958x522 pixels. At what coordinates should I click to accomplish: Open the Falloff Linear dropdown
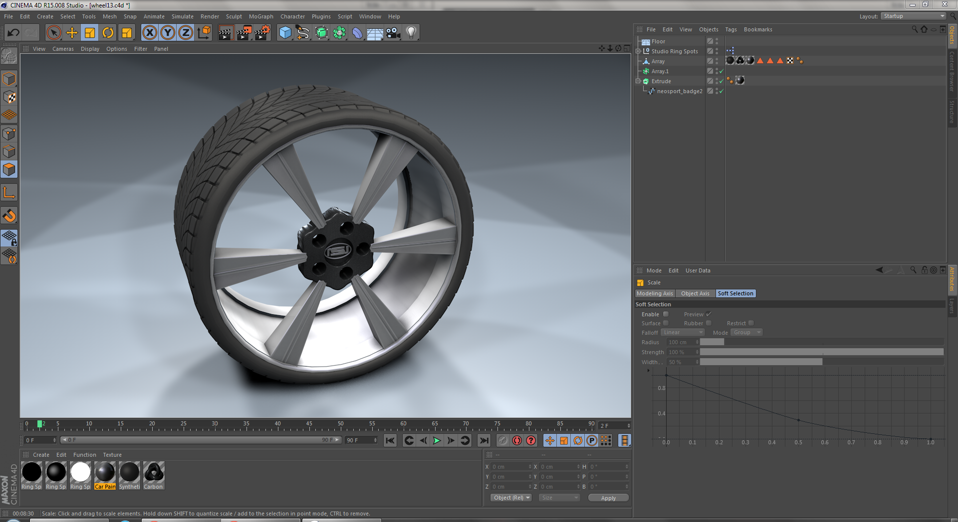[683, 332]
